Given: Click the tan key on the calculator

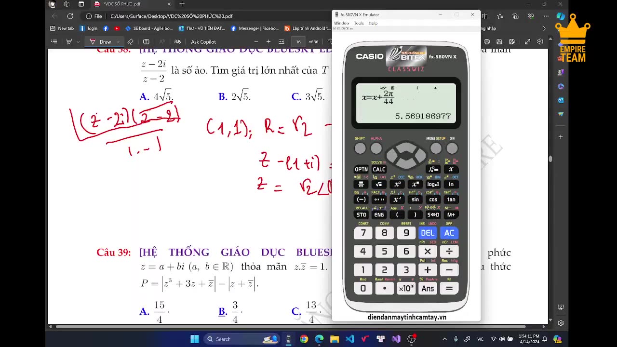Looking at the screenshot, I should tap(451, 199).
